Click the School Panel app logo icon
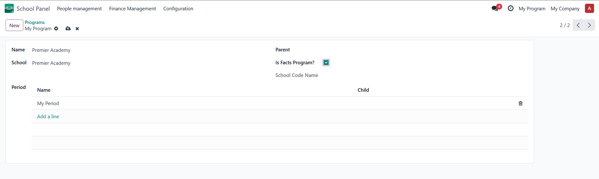 [9, 8]
